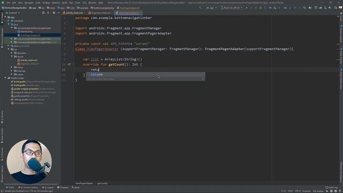
Task: Open the Edit menu
Action: pyautogui.click(x=14, y=3)
